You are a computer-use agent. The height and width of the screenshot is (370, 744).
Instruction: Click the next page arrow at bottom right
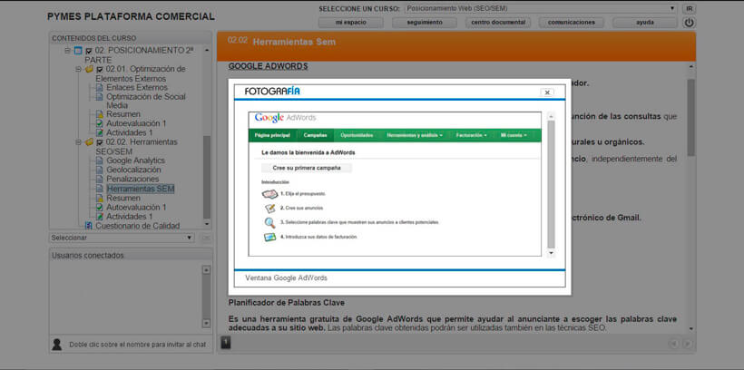click(687, 344)
